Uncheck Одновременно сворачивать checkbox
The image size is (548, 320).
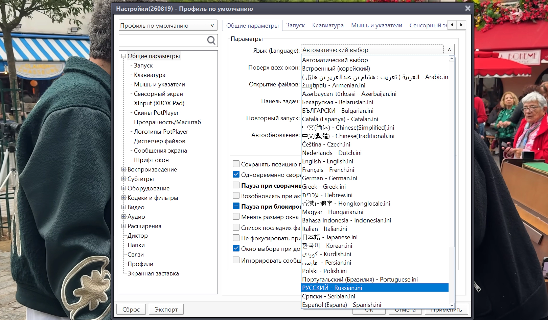pos(236,175)
